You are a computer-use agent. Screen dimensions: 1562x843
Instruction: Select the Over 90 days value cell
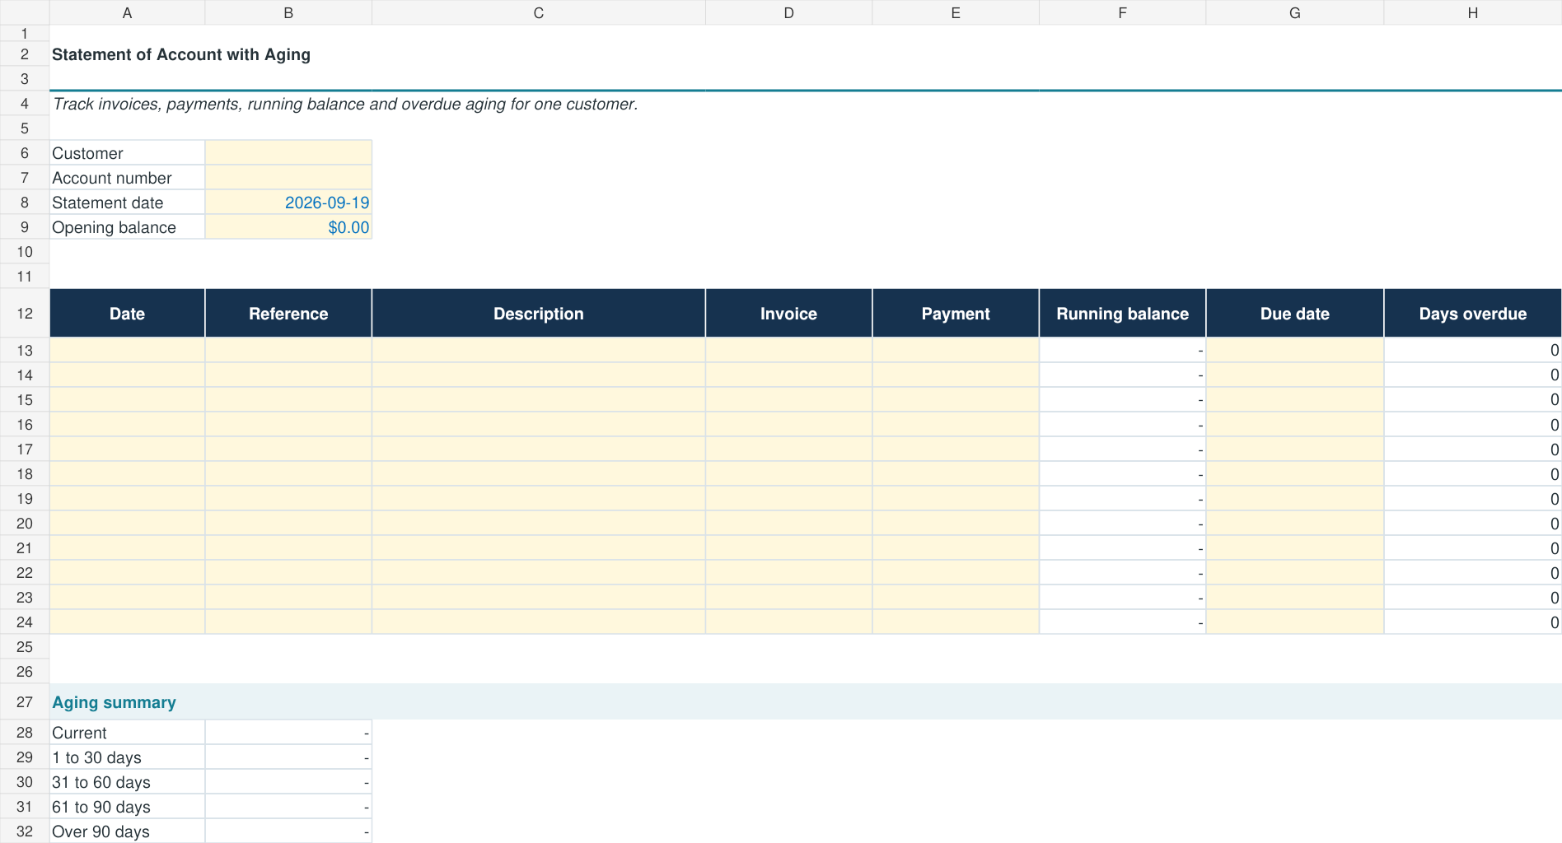[288, 831]
